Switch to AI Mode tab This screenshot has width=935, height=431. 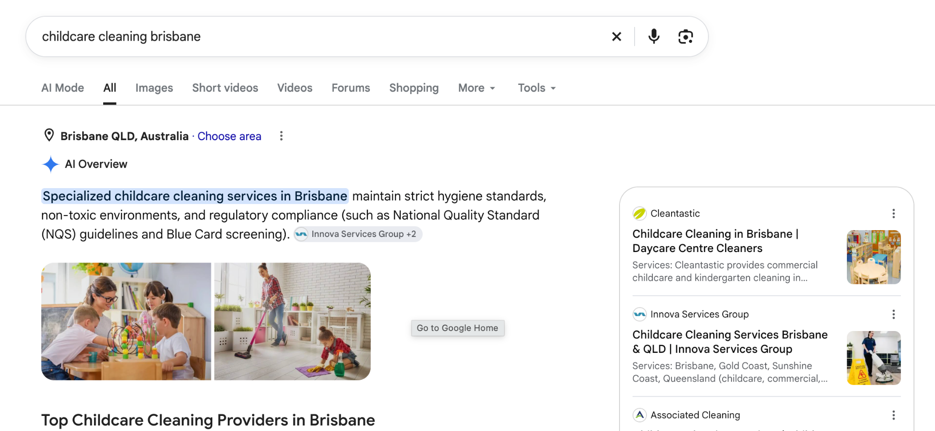[x=63, y=88]
